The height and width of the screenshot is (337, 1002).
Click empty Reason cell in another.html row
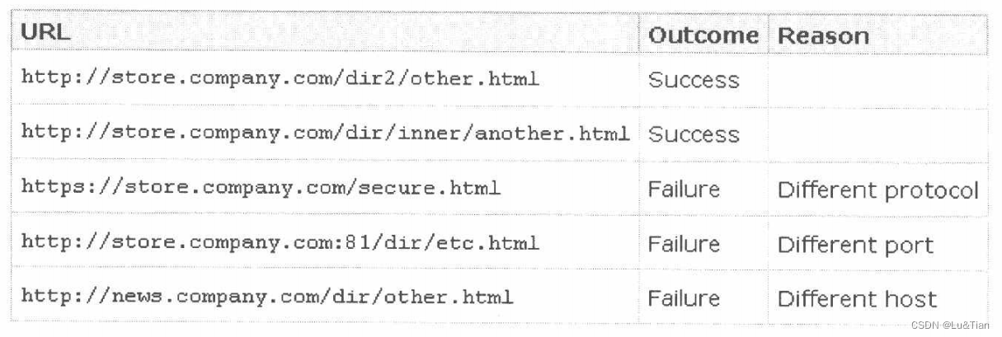coord(877,134)
